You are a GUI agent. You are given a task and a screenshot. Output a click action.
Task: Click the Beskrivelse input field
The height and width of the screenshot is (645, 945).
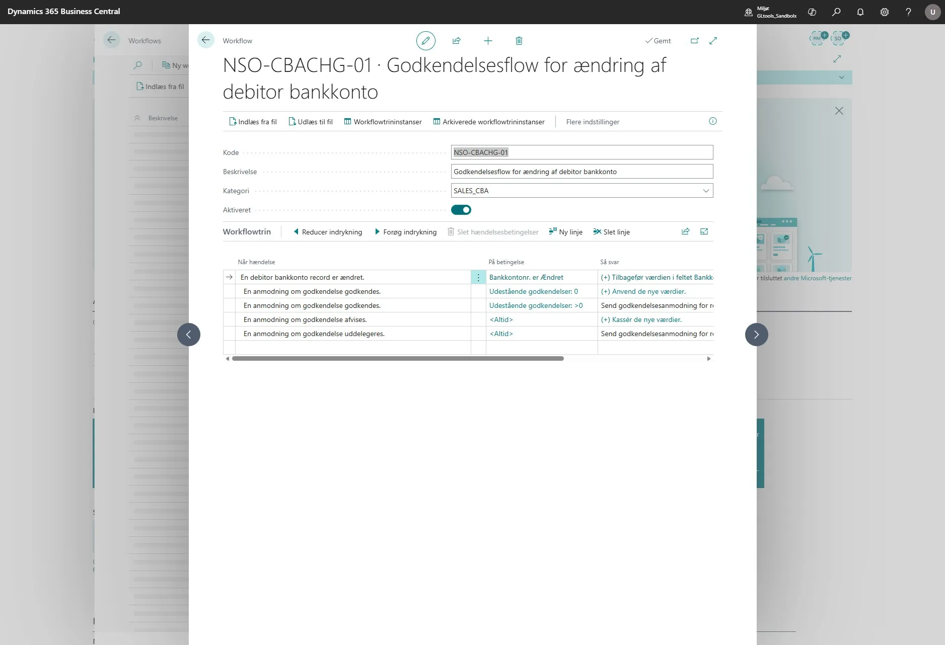pyautogui.click(x=582, y=172)
